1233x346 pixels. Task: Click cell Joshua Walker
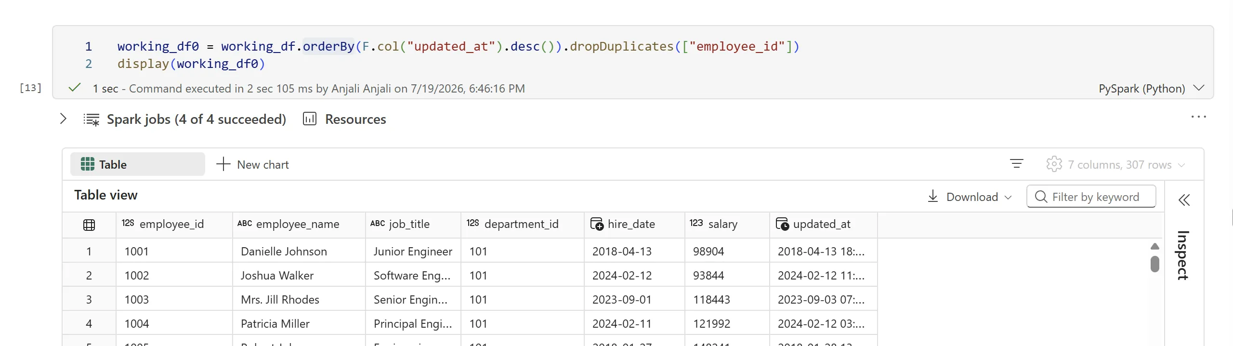(299, 275)
